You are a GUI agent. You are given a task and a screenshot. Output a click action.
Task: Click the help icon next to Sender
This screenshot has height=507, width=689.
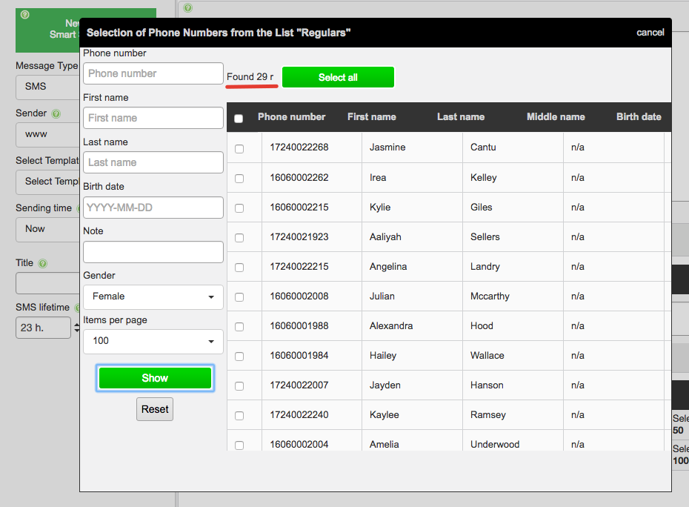[56, 114]
